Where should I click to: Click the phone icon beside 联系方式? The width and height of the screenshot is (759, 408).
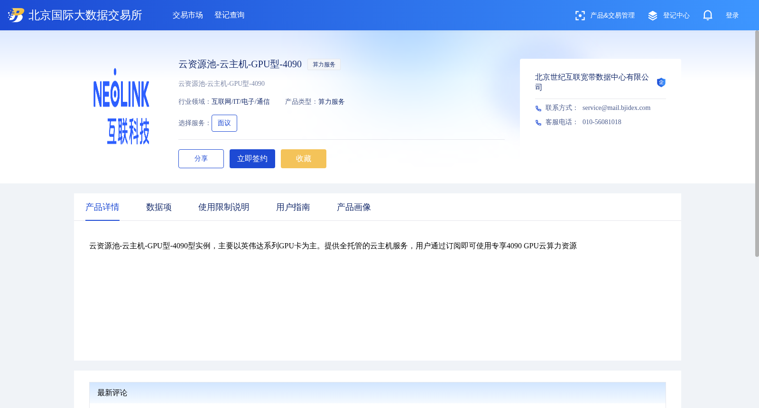click(x=538, y=109)
